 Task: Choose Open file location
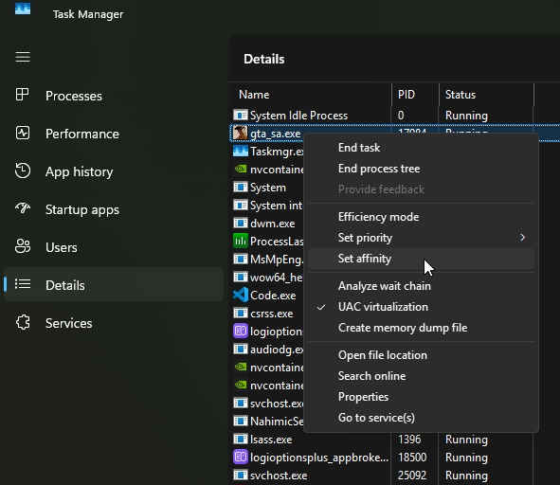[x=421, y=355]
